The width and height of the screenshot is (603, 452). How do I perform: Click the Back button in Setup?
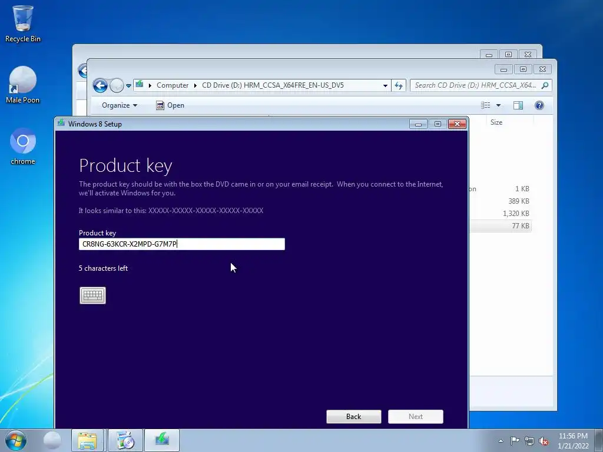pyautogui.click(x=353, y=417)
